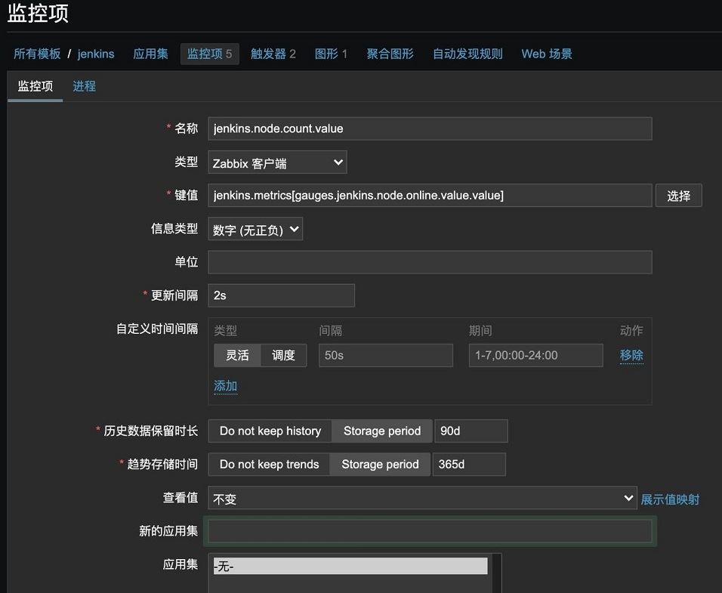The height and width of the screenshot is (593, 722).
Task: Choose Do not keep trends option
Action: (269, 465)
